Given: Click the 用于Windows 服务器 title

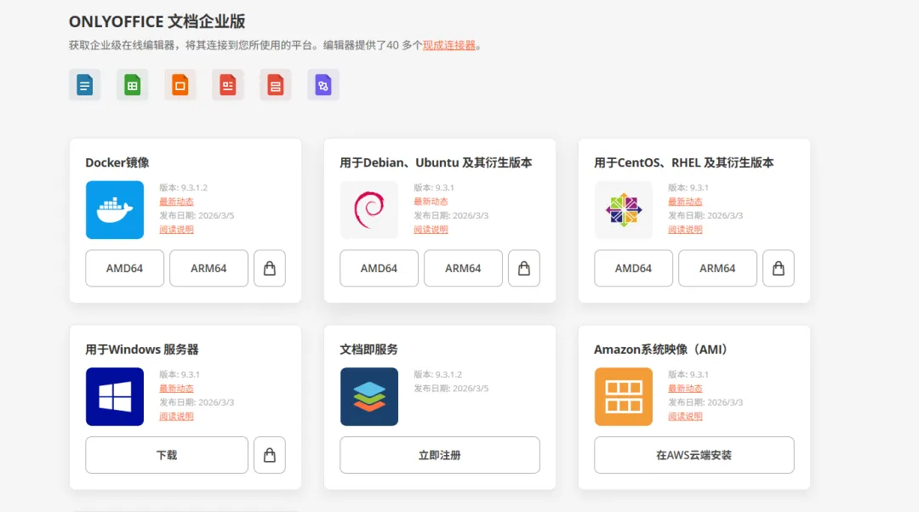Looking at the screenshot, I should click(142, 350).
